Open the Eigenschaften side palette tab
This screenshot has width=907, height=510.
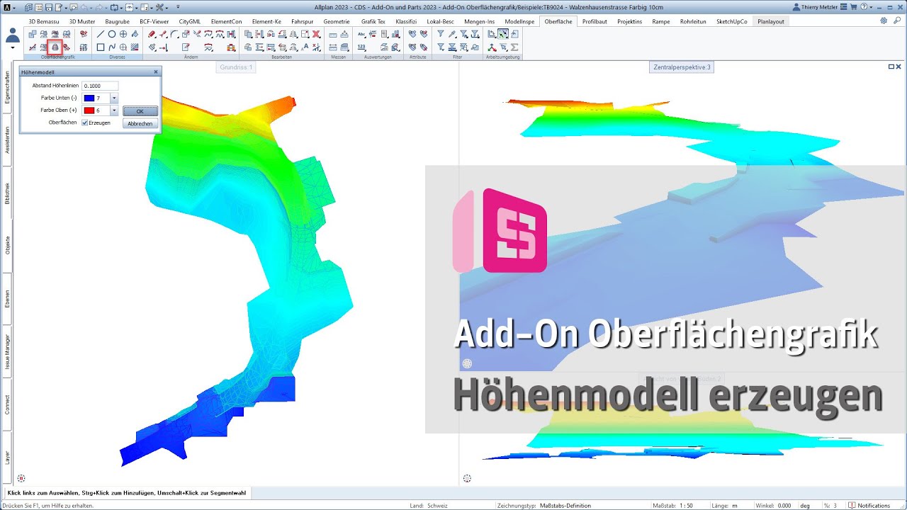[7, 88]
